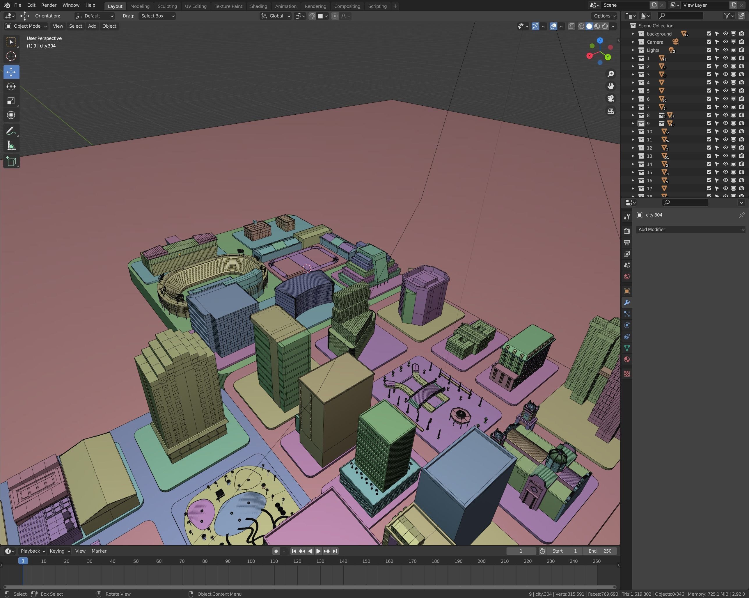Click the End frame 250 field

(600, 551)
